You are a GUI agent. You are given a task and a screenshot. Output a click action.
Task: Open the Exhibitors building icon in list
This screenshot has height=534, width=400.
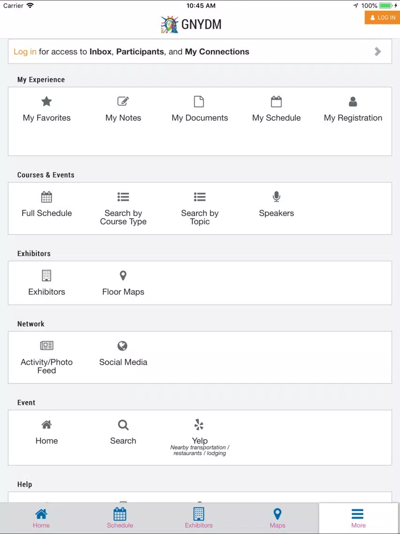tap(46, 275)
